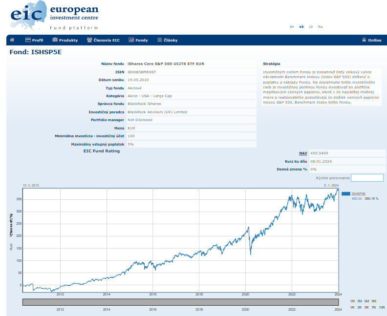Viewport: 387px width, 316px height.
Task: Switch language to Hungarian (hu)
Action: coord(320,26)
